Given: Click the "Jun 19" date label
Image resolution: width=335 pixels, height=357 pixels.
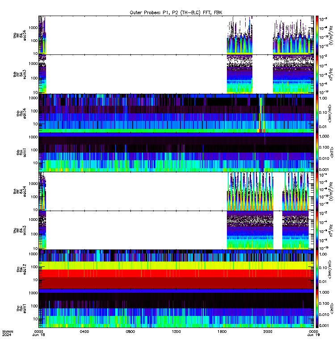Looking at the screenshot, I should tap(314, 335).
